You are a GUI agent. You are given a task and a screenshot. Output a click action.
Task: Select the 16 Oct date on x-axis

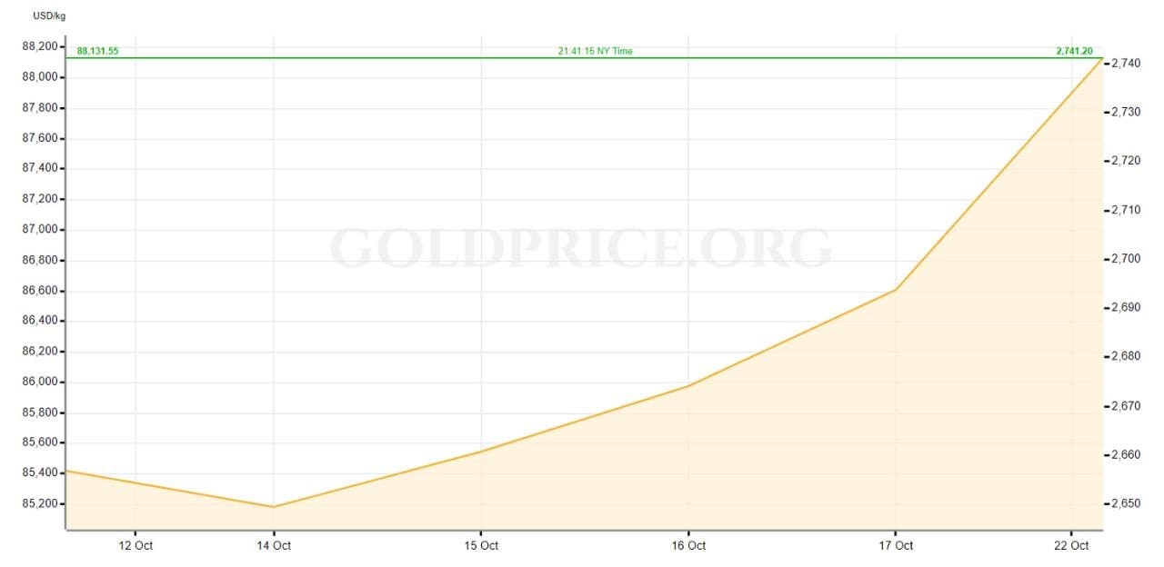[688, 545]
